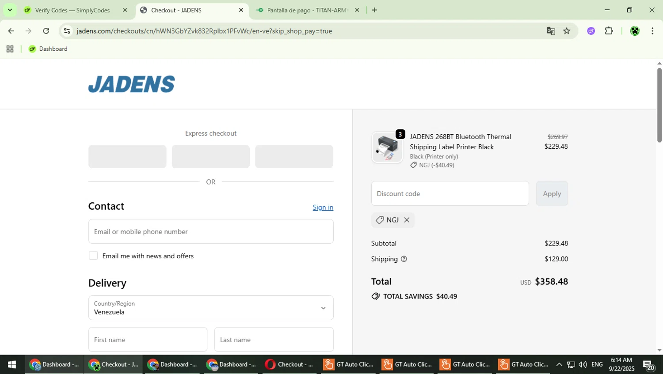Click the printer product thumbnail
Viewport: 663px width, 374px height.
pos(387,147)
